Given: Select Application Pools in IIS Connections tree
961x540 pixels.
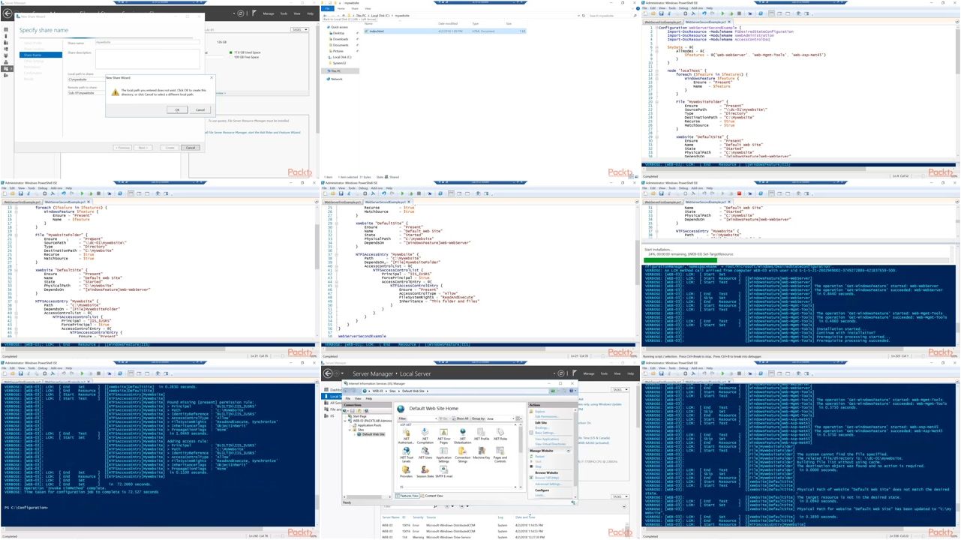Looking at the screenshot, I should (368, 425).
